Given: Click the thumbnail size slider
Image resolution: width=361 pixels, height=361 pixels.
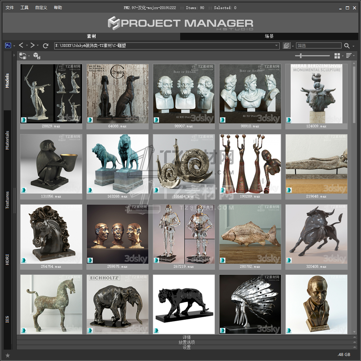Looking at the screenshot, I should [x=312, y=56].
